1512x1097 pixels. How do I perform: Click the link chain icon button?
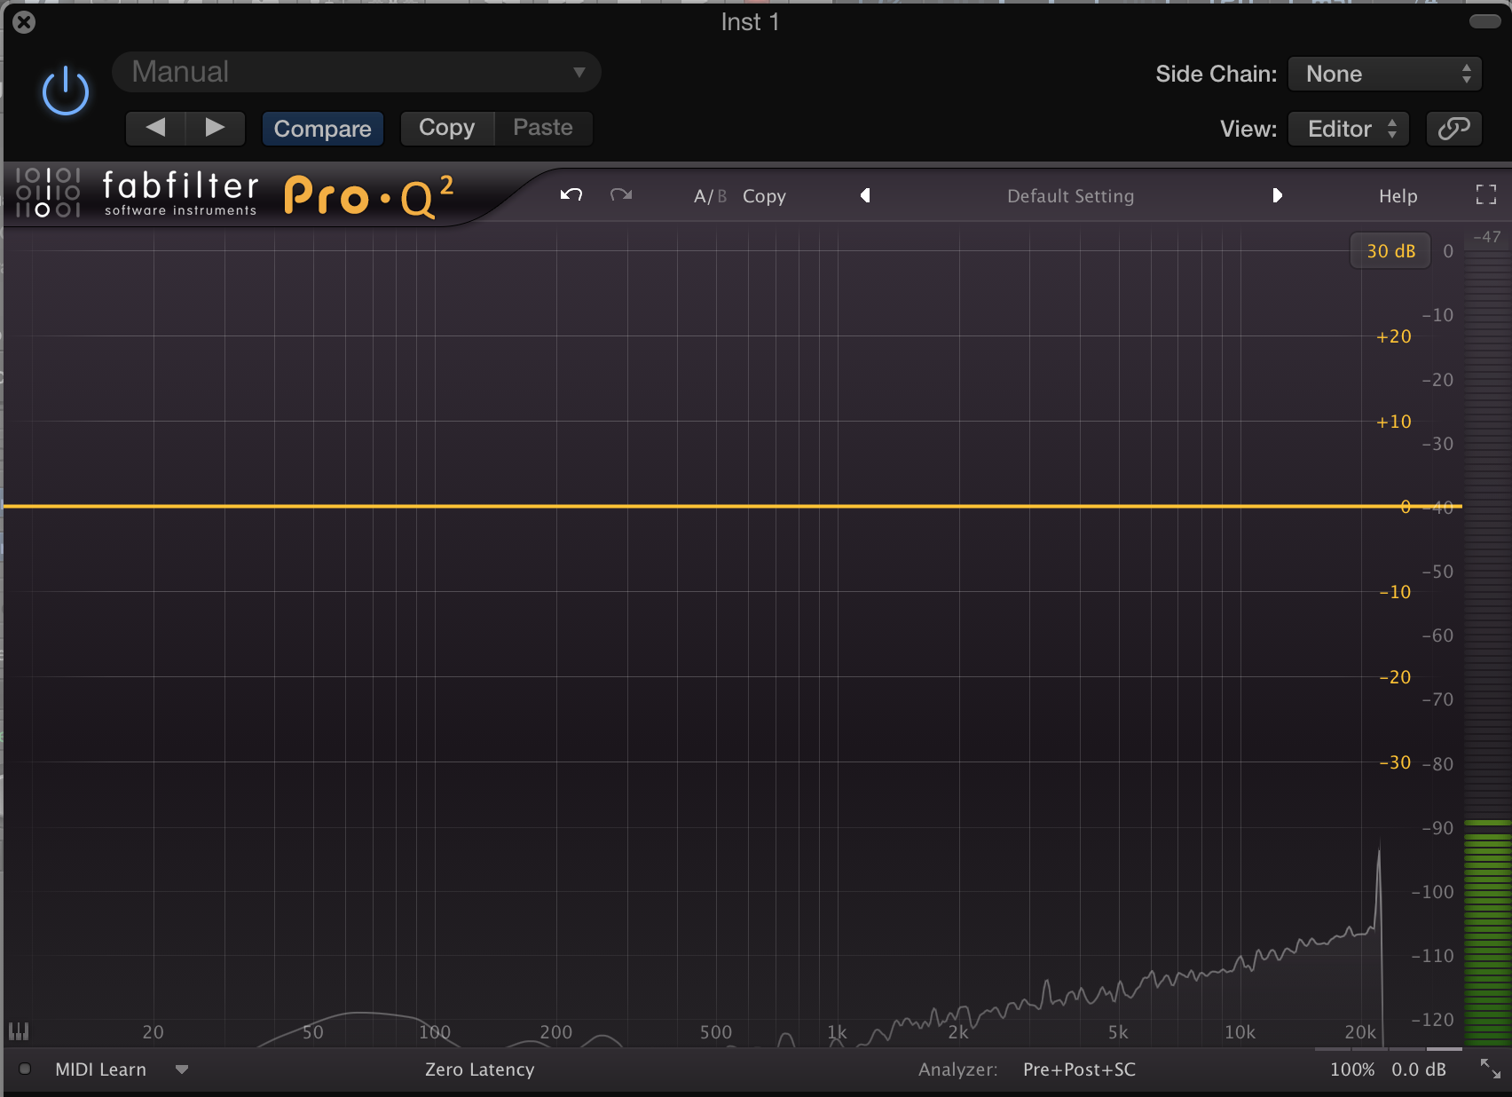pos(1453,129)
